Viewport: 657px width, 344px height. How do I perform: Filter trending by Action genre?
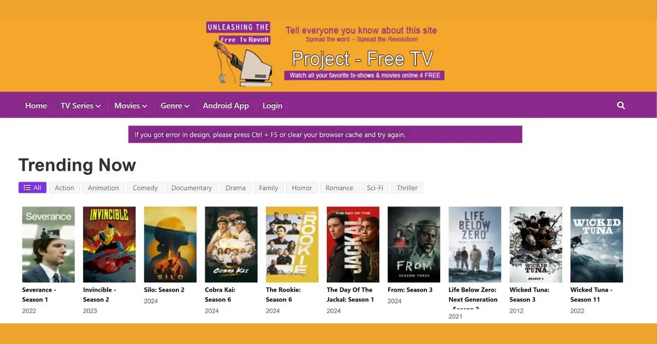click(x=64, y=188)
